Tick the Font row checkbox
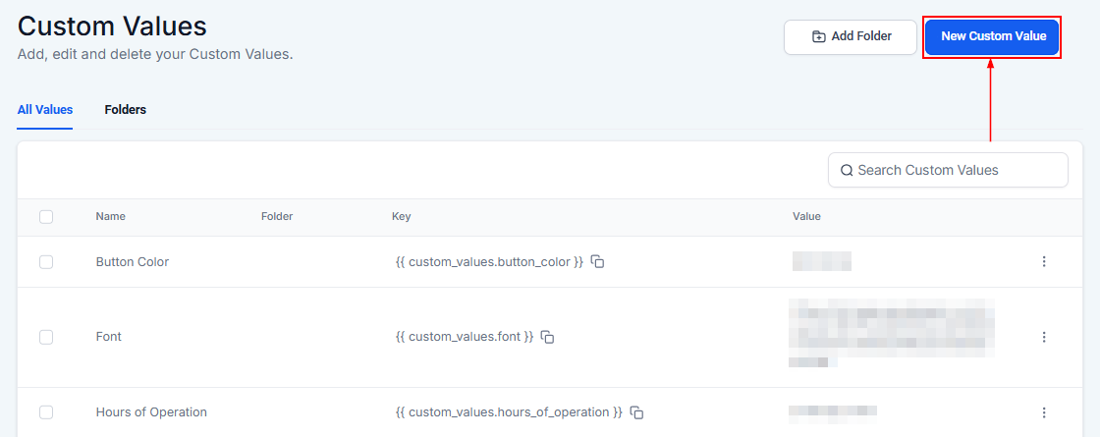The height and width of the screenshot is (437, 1100). 46,337
